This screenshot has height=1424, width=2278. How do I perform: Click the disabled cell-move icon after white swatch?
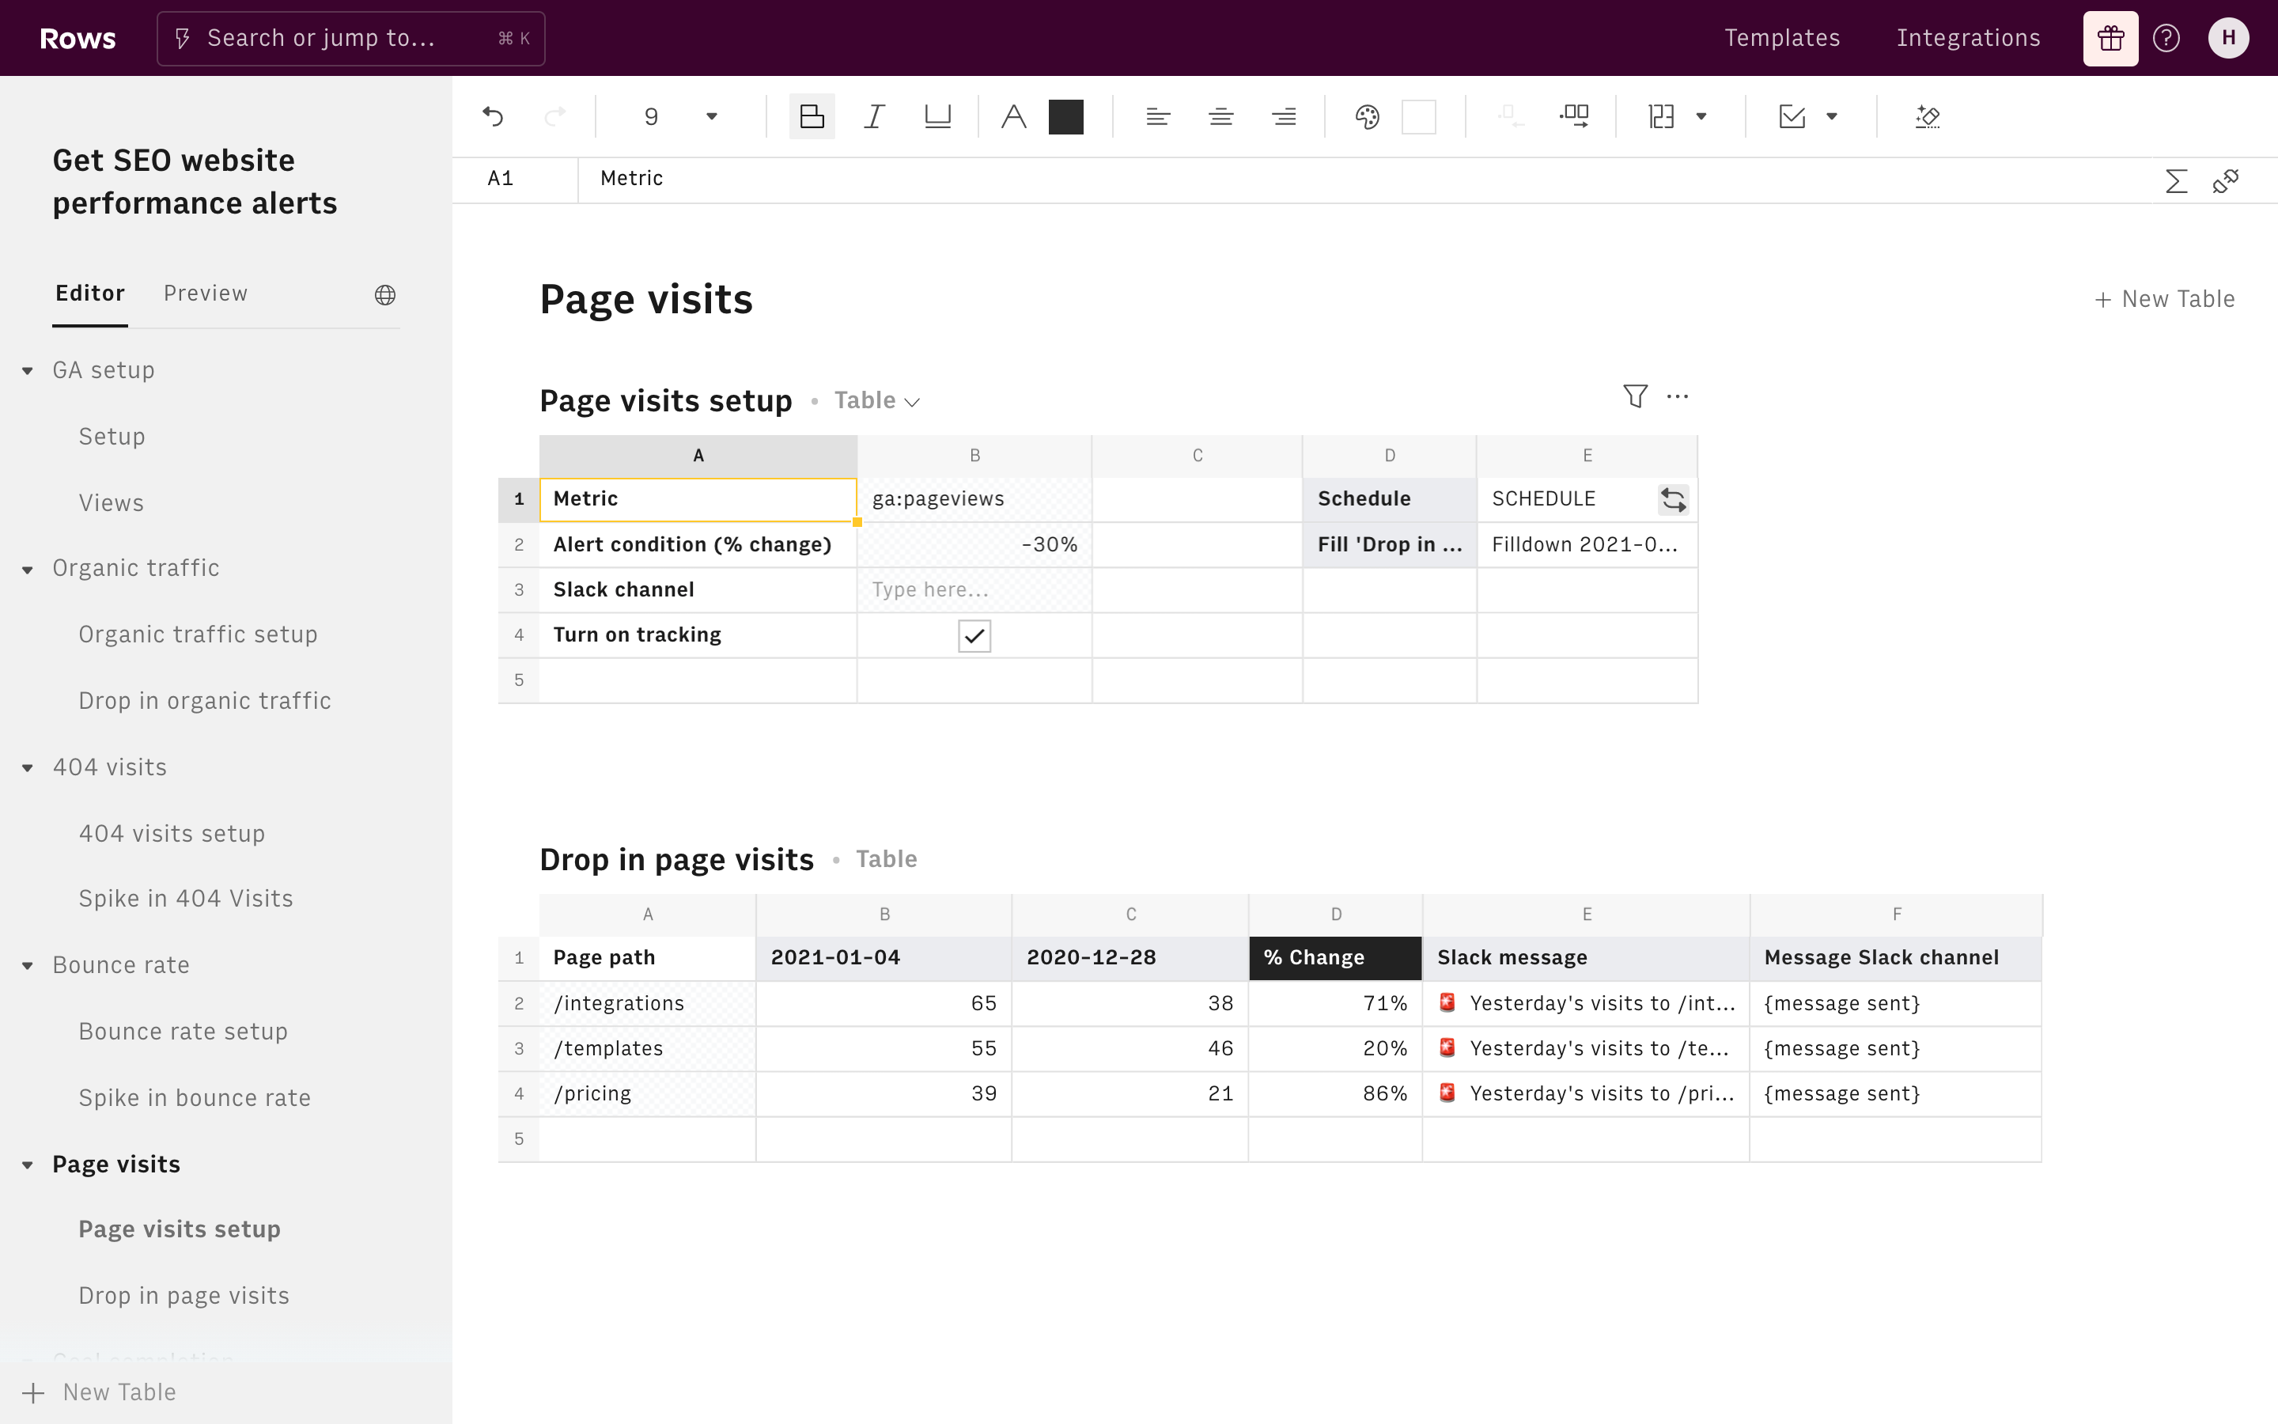click(1510, 117)
